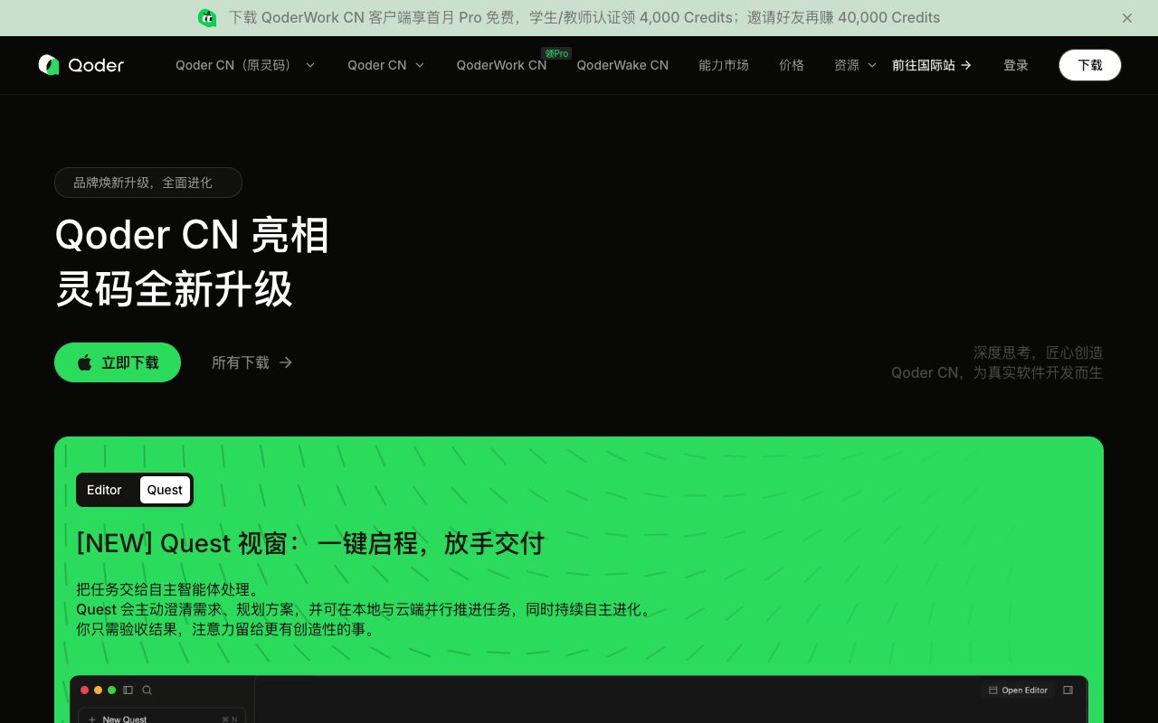1158x723 pixels.
Task: Click the red traffic light in Quest window
Action: 85,690
